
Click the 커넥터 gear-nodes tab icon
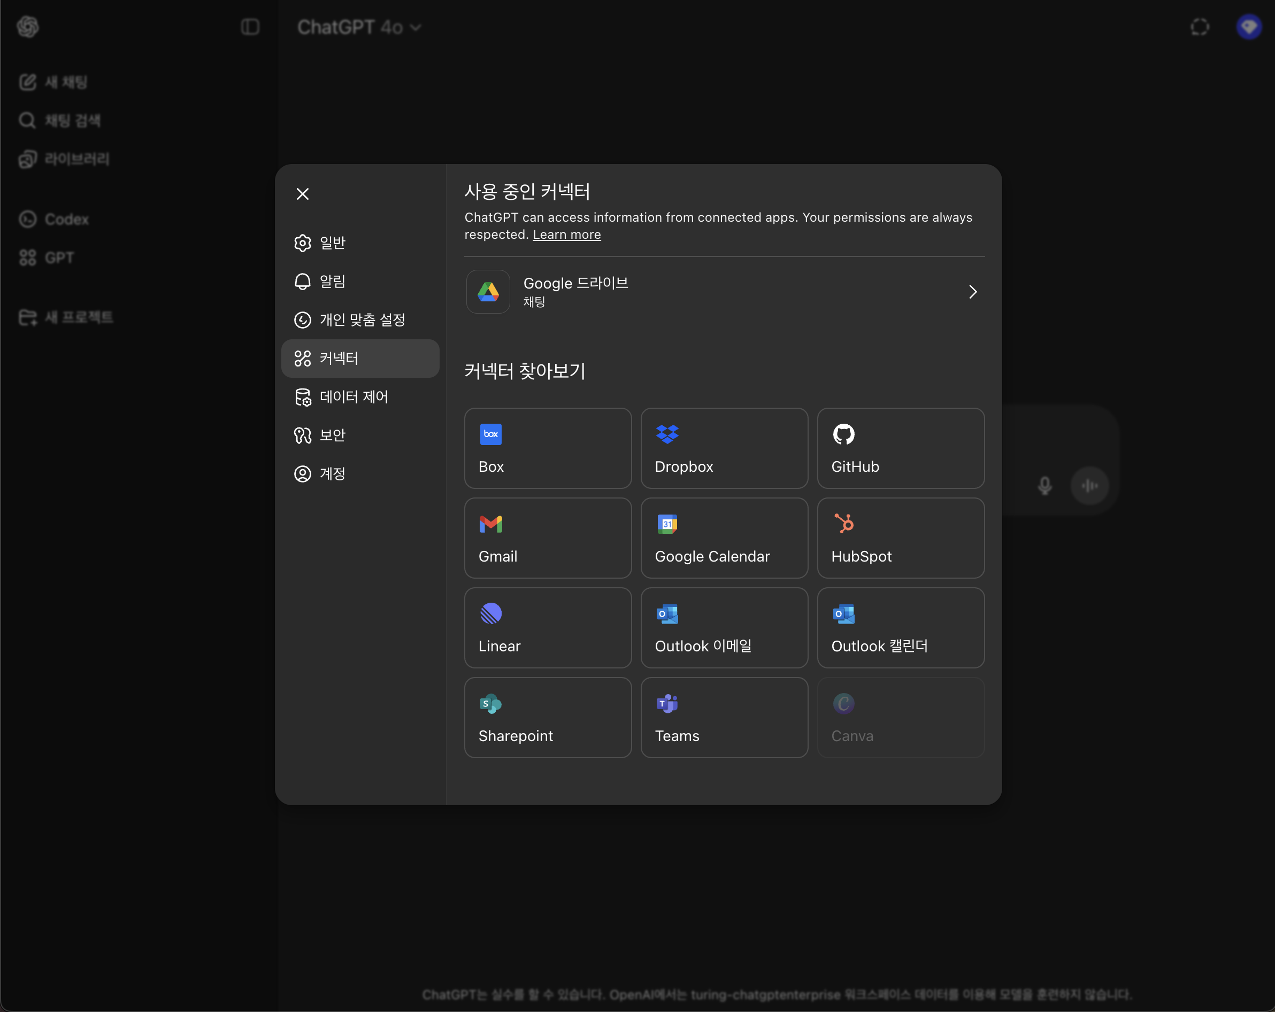pyautogui.click(x=302, y=358)
